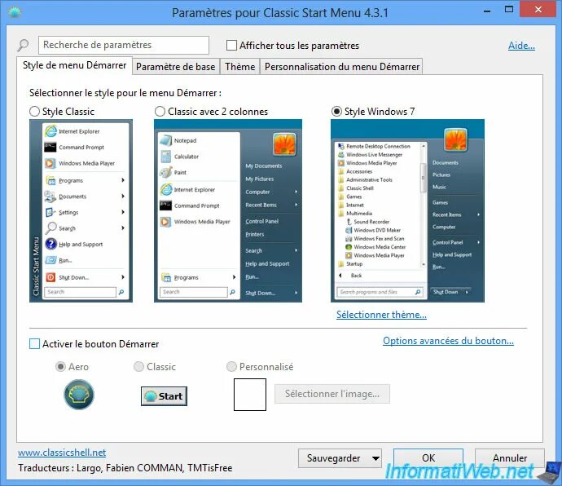Click the Annuler button
Image resolution: width=562 pixels, height=486 pixels.
[510, 458]
